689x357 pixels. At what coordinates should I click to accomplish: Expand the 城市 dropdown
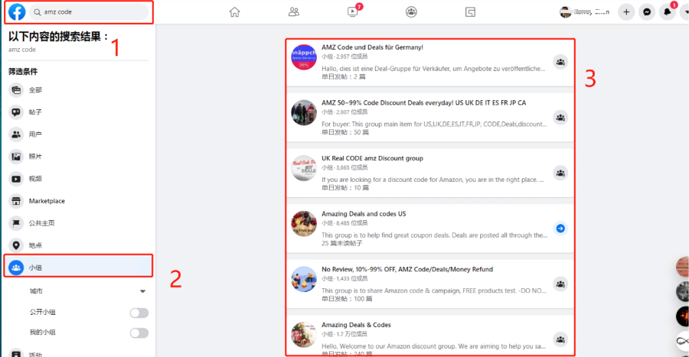click(142, 291)
